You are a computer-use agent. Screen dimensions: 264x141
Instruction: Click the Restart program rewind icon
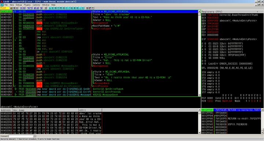point(14,8)
